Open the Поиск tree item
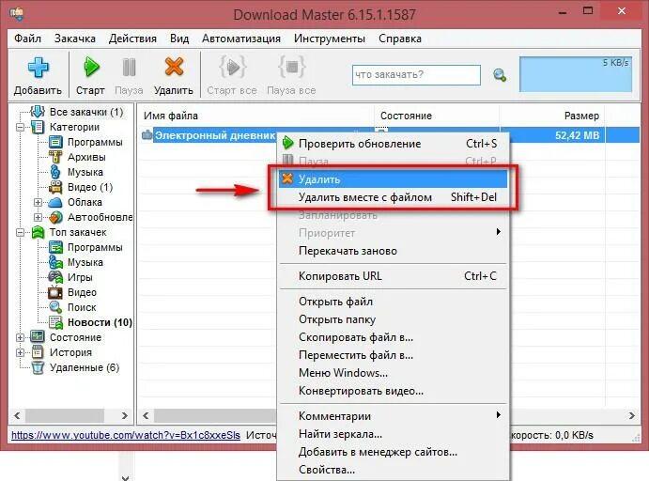Screen dimensions: 649x481 point(82,307)
